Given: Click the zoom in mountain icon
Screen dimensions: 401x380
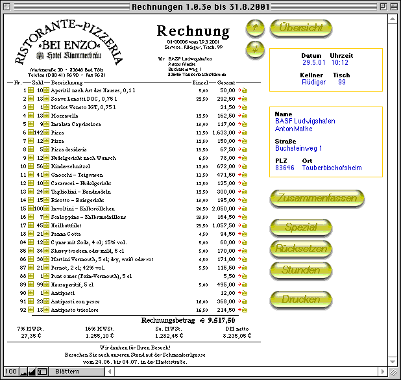Looking at the screenshot, I should tap(32, 372).
